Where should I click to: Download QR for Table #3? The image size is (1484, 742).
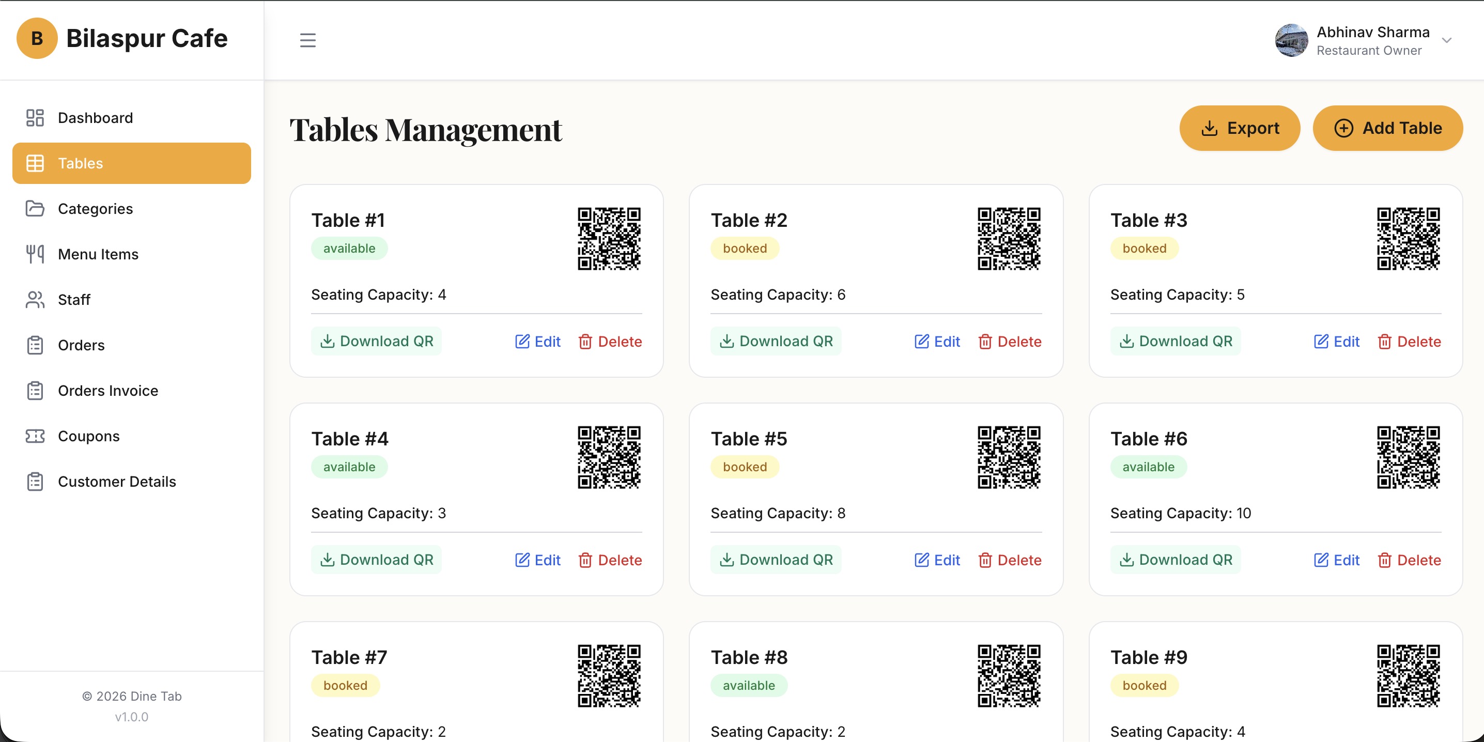1176,341
